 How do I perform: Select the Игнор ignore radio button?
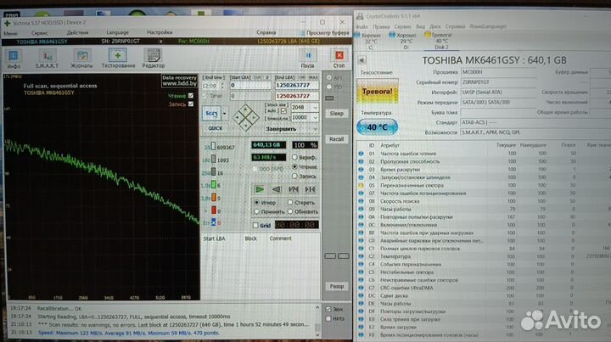point(256,203)
